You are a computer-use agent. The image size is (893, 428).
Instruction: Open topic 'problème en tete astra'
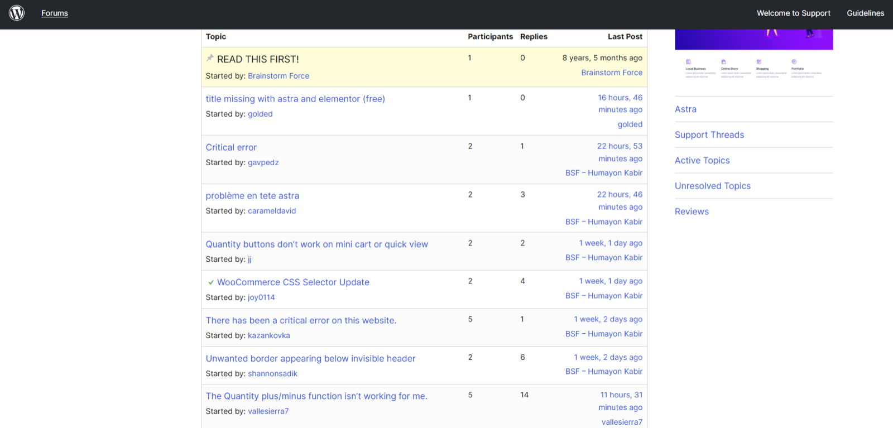252,196
